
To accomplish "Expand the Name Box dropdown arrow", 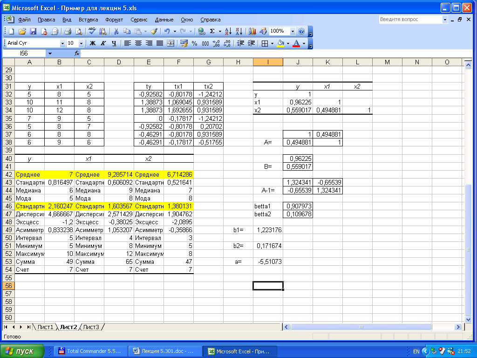I will [50, 54].
